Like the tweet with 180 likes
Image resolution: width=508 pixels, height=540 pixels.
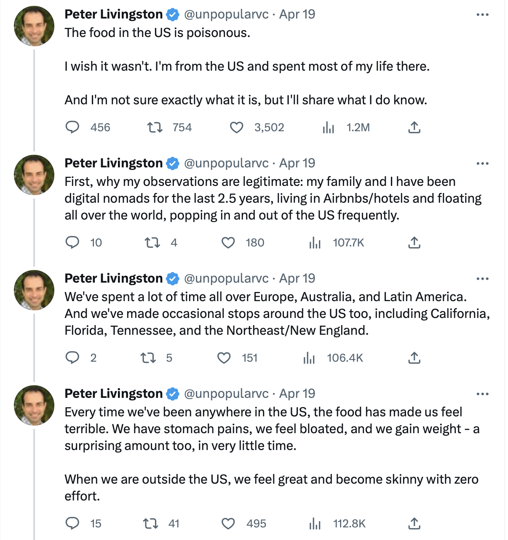228,242
